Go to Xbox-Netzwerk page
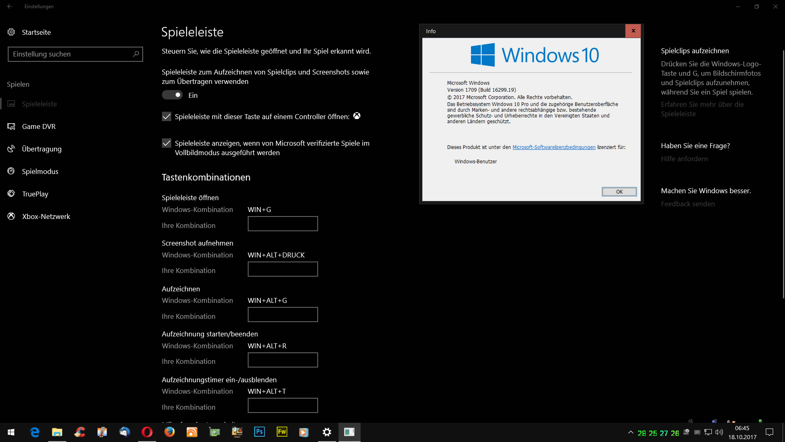The height and width of the screenshot is (442, 785). (x=46, y=216)
